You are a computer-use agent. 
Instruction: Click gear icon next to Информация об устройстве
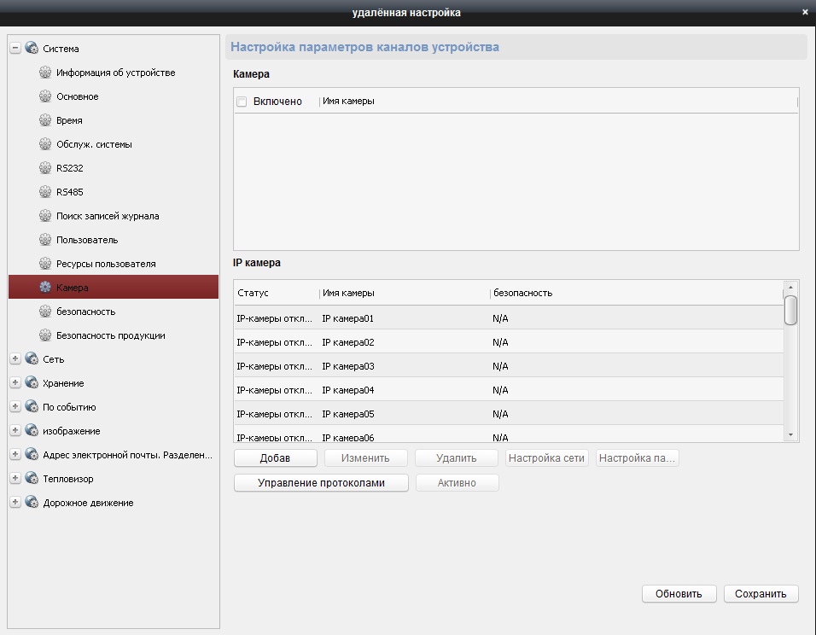(x=45, y=73)
